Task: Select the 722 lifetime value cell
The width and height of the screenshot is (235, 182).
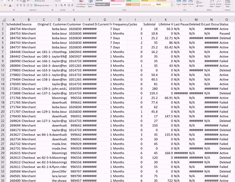Action: tap(166, 180)
